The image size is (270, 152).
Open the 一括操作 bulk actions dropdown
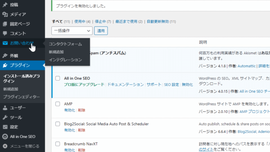pyautogui.click(x=72, y=31)
